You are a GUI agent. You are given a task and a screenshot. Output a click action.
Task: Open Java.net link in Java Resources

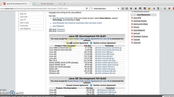click(136, 33)
